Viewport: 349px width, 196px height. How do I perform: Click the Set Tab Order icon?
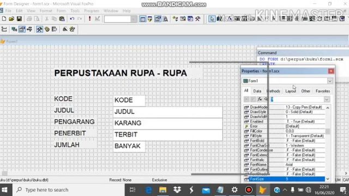coord(4,29)
